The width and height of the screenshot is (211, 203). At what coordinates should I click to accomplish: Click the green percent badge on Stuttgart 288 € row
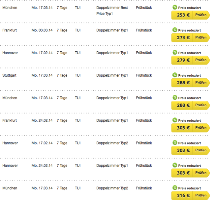[175, 75]
